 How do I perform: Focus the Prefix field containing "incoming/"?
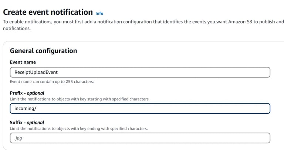(140, 109)
